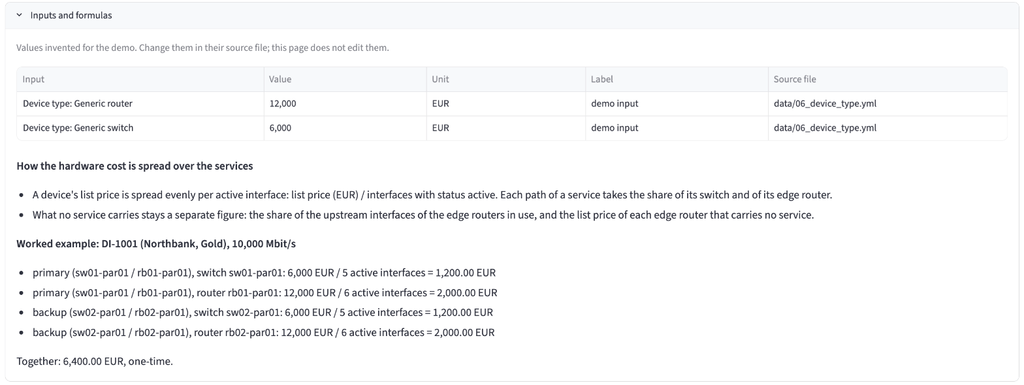The height and width of the screenshot is (385, 1024).
Task: Click the backup router rb02-par01 line
Action: (x=264, y=332)
